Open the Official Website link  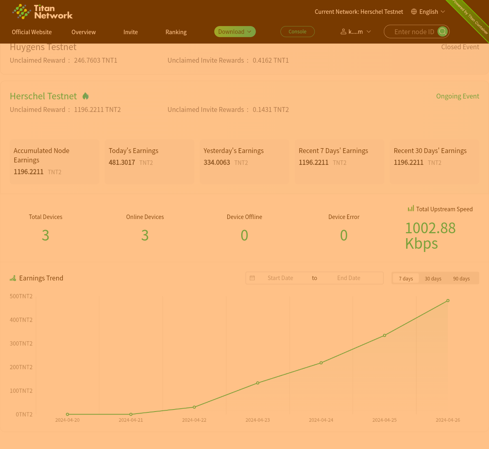tap(32, 32)
